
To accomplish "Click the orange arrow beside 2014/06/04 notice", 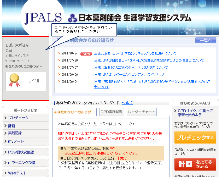I will [x=59, y=81].
